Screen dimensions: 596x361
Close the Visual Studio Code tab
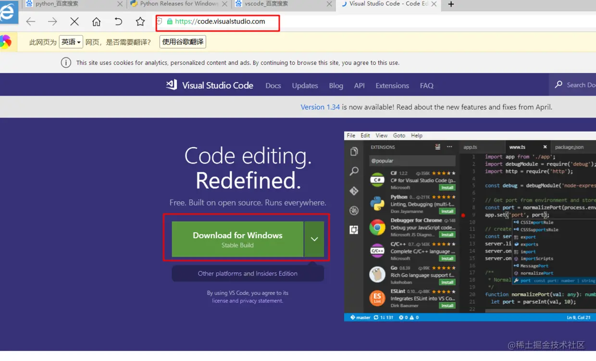(x=434, y=4)
